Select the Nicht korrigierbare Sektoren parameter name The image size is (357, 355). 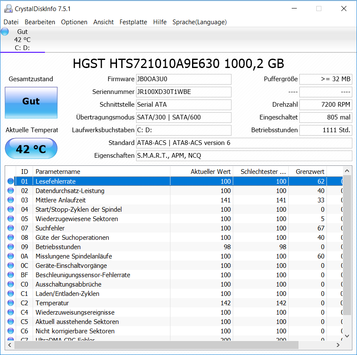(75, 331)
